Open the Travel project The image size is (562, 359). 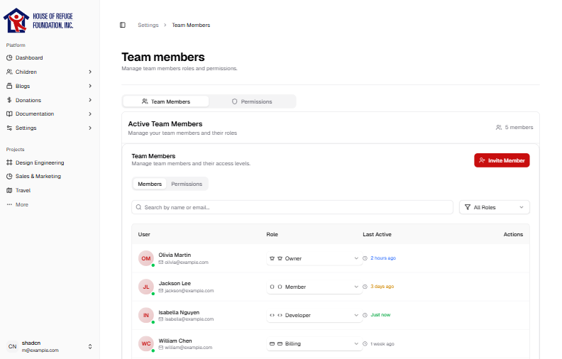pos(18,190)
